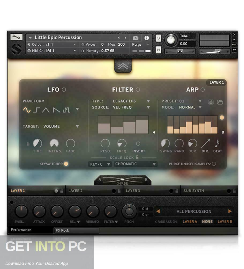Toggle Purge Unused Samples option
The height and width of the screenshot is (269, 244).
[x=214, y=164]
